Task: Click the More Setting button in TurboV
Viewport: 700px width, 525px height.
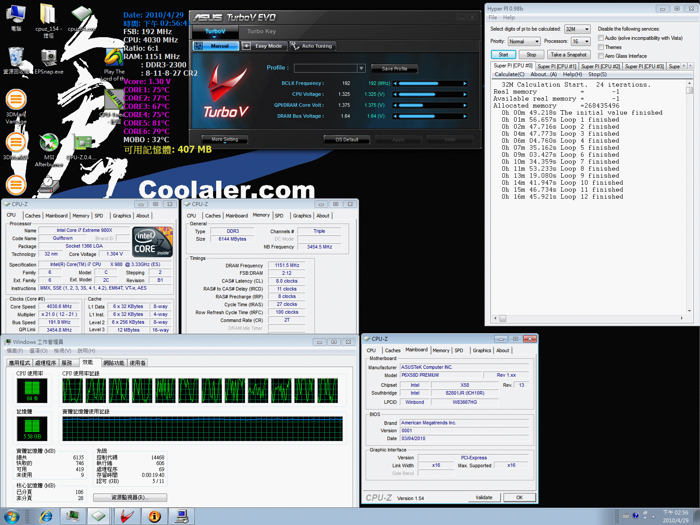Action: (225, 140)
